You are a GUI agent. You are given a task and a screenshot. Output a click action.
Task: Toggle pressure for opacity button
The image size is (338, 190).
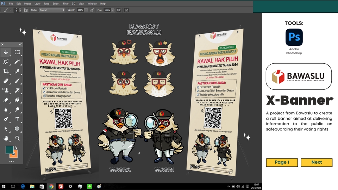[92, 10]
